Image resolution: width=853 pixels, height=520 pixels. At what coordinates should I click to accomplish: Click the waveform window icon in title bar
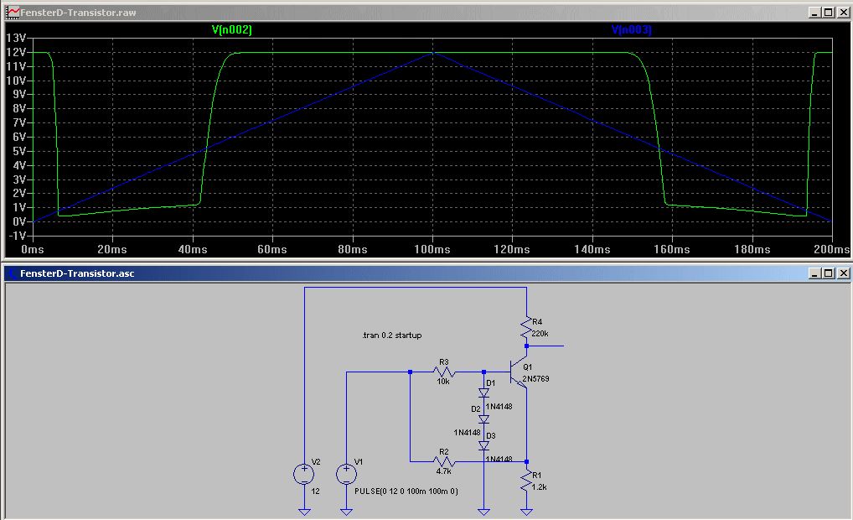(x=12, y=13)
